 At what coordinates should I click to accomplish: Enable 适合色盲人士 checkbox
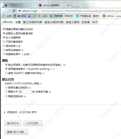pos(4,46)
